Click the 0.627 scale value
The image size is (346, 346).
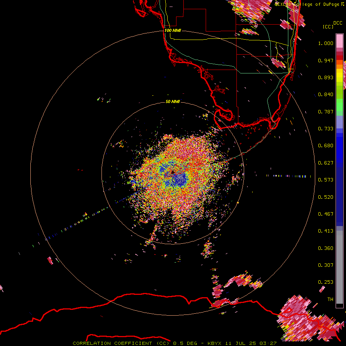[326, 163]
